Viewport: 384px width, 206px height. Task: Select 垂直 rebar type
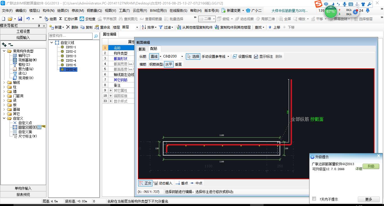click(178, 64)
